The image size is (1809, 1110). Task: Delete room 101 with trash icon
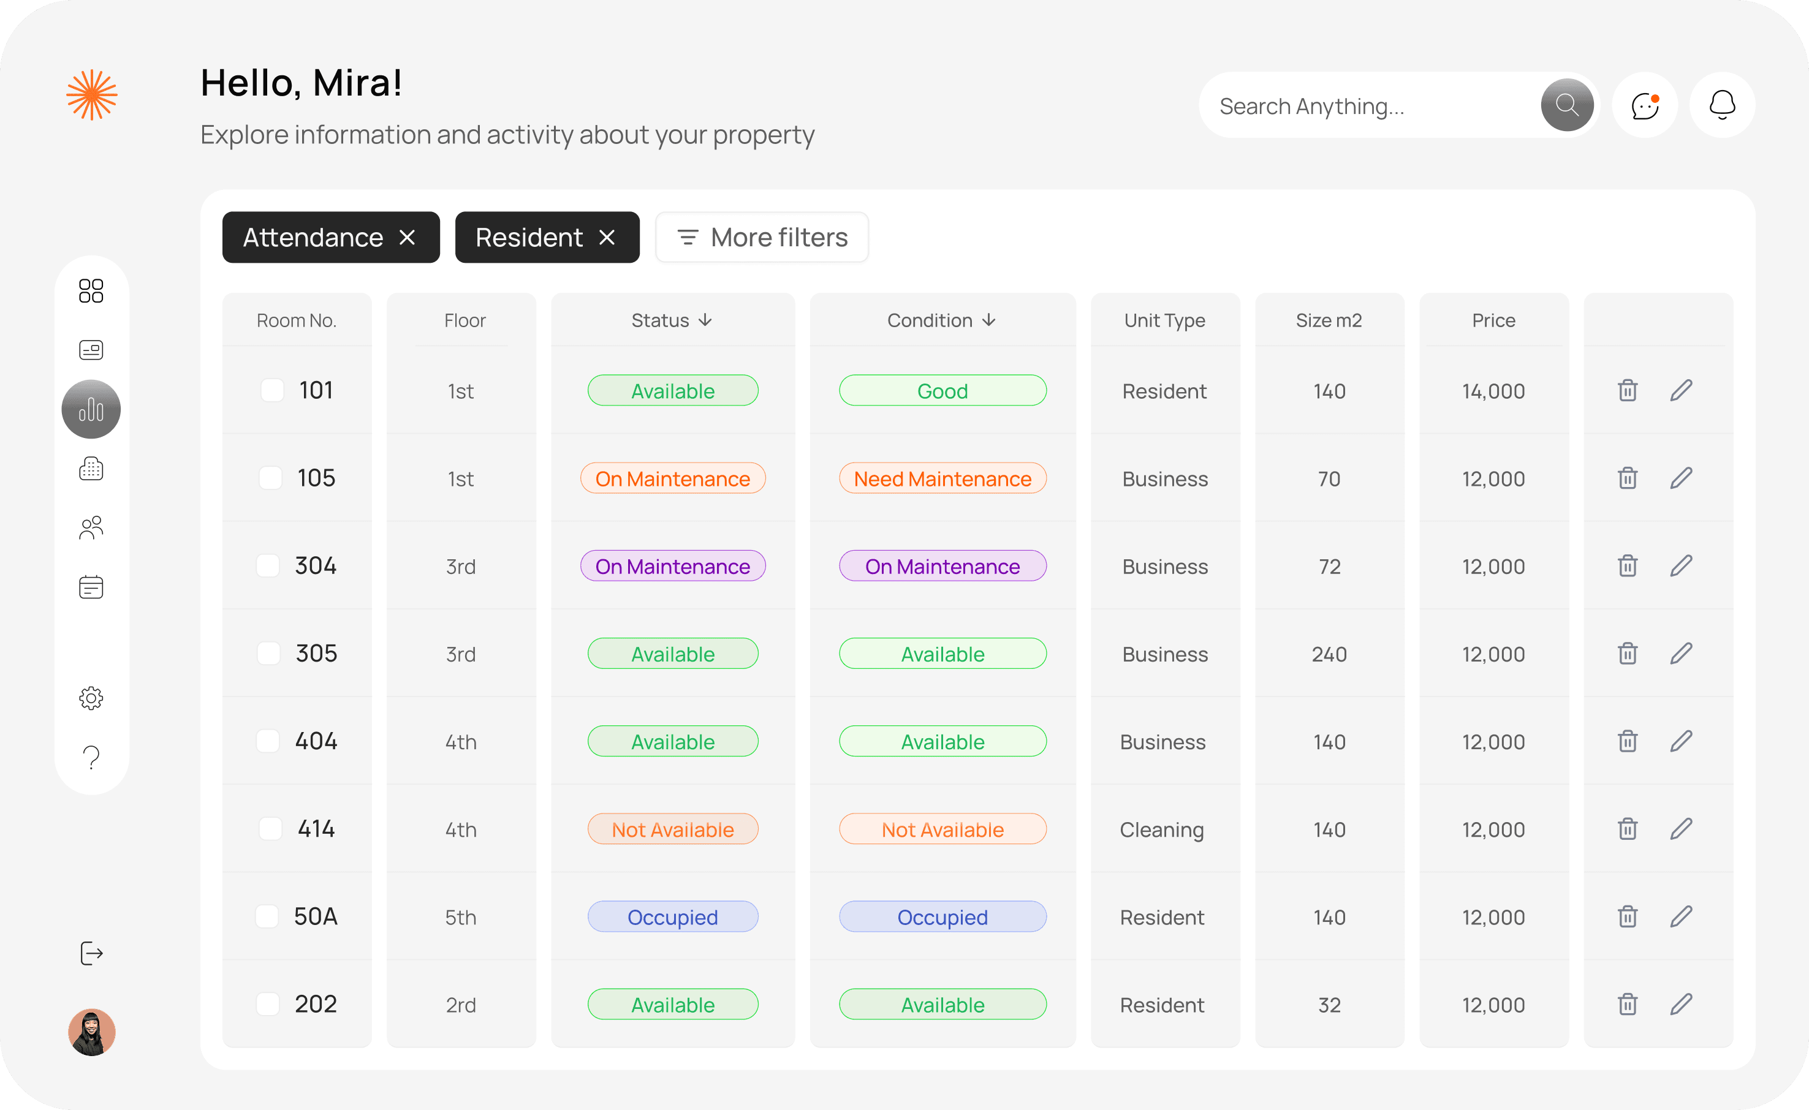pos(1627,391)
